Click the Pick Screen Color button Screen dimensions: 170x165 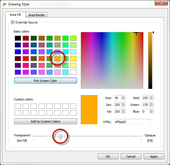coord(46,81)
